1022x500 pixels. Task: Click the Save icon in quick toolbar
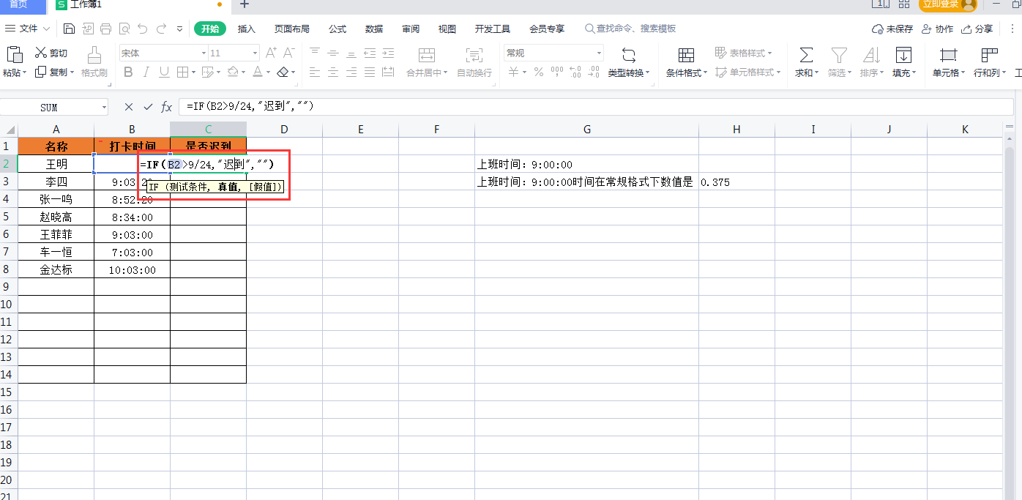tap(69, 29)
